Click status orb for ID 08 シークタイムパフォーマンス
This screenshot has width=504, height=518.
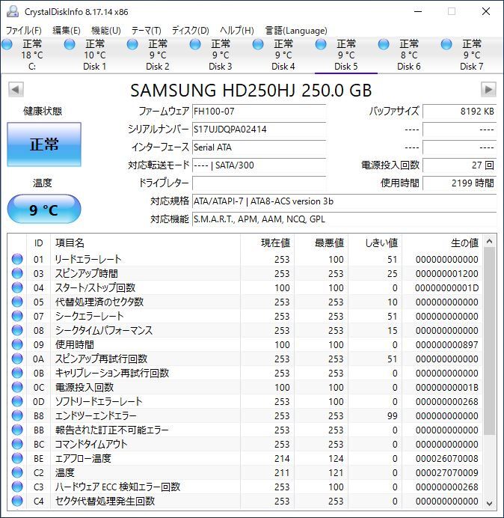(17, 330)
